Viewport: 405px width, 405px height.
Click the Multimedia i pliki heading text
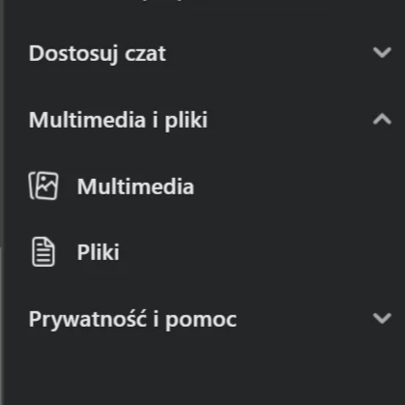(x=118, y=120)
